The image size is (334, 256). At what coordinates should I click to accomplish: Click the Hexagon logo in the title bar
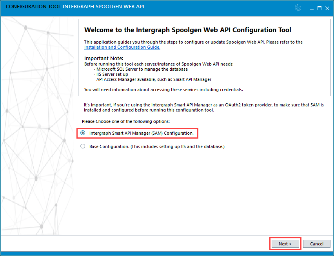click(299, 8)
